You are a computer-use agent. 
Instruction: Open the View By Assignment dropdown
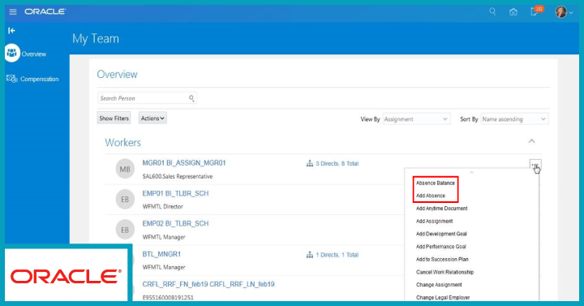point(416,119)
